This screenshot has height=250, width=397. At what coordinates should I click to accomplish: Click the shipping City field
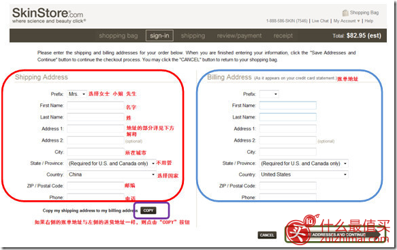pyautogui.click(x=95, y=152)
